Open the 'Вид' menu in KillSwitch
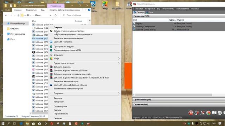The image size is (225, 126). point(159,9)
